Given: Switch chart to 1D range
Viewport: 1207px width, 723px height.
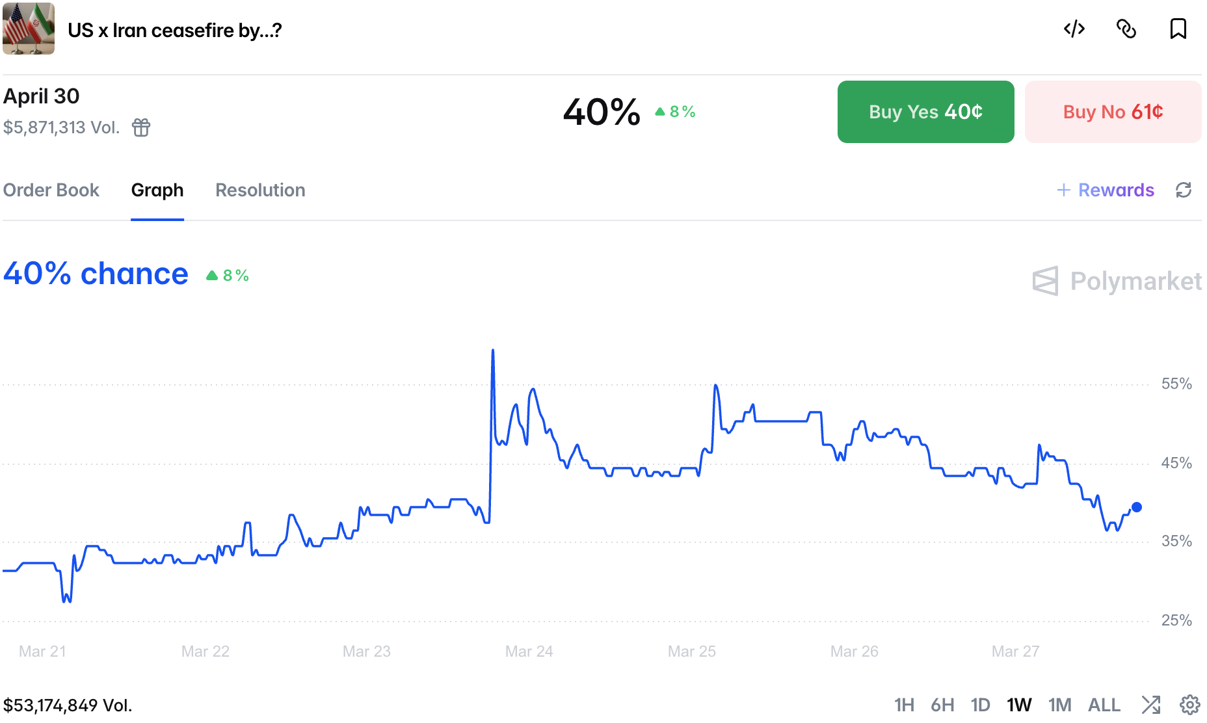Looking at the screenshot, I should coord(980,705).
